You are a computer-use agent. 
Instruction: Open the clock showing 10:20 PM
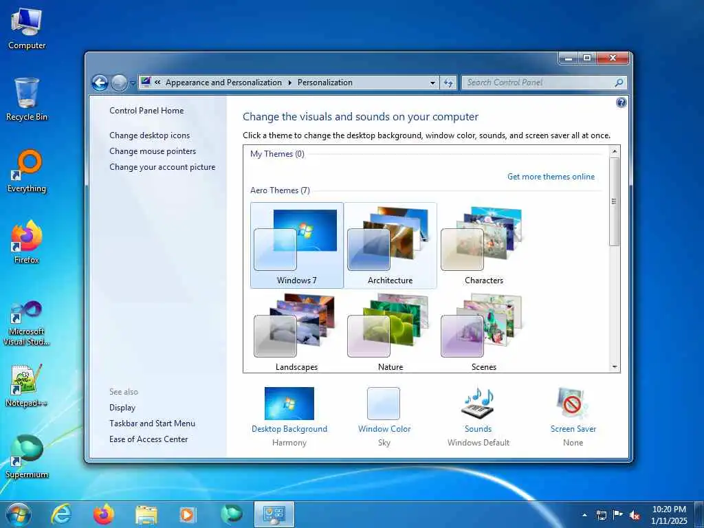pos(669,515)
